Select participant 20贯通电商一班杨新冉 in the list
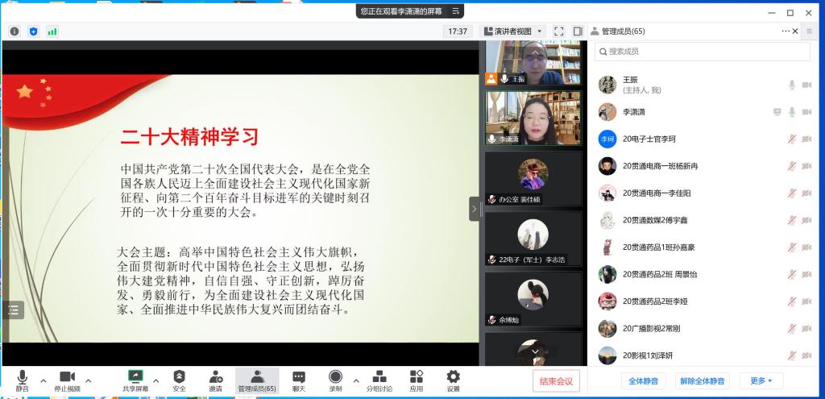The width and height of the screenshot is (825, 399). 660,166
